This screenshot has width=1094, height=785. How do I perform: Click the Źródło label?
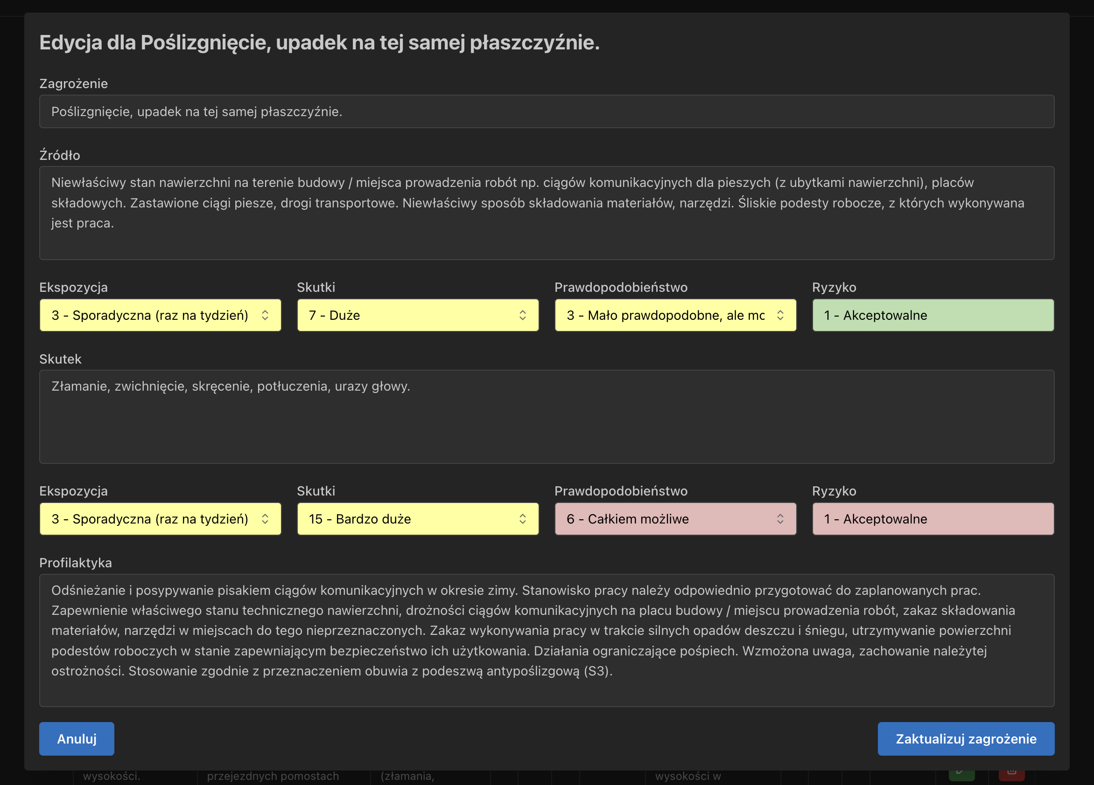[60, 155]
